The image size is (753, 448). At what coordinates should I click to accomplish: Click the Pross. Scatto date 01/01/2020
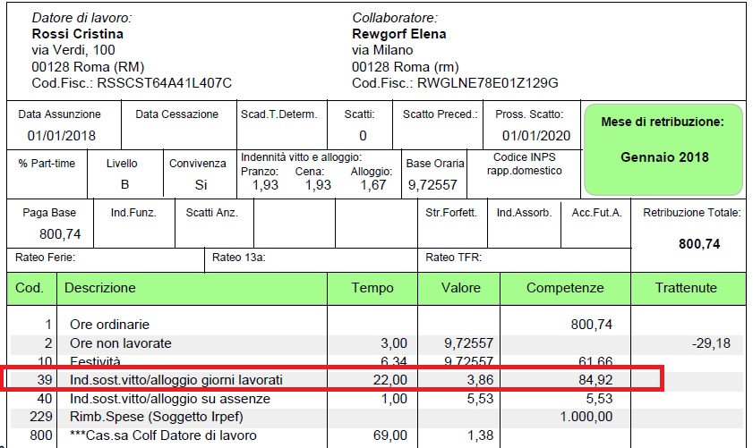[535, 136]
